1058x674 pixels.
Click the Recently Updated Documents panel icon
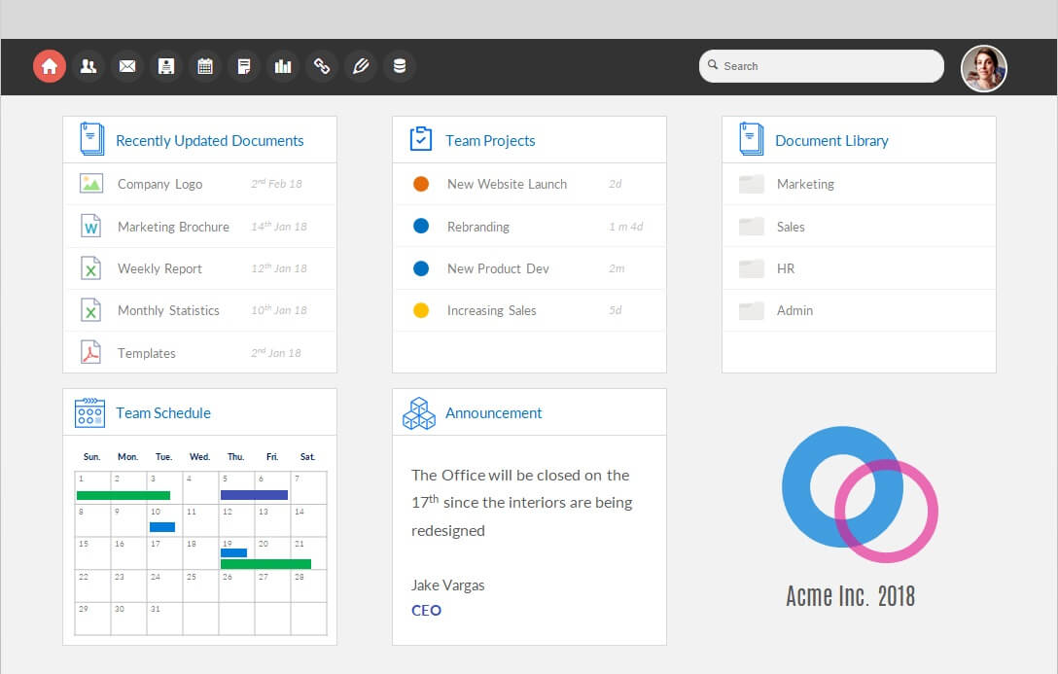(x=91, y=139)
